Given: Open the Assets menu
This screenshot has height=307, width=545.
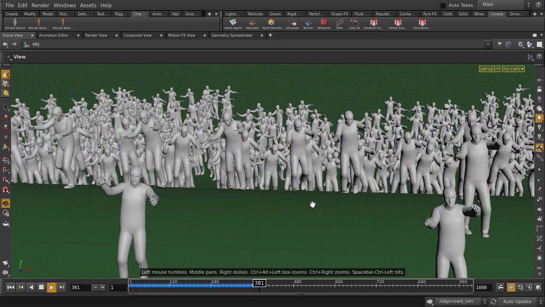Looking at the screenshot, I should pyautogui.click(x=88, y=5).
